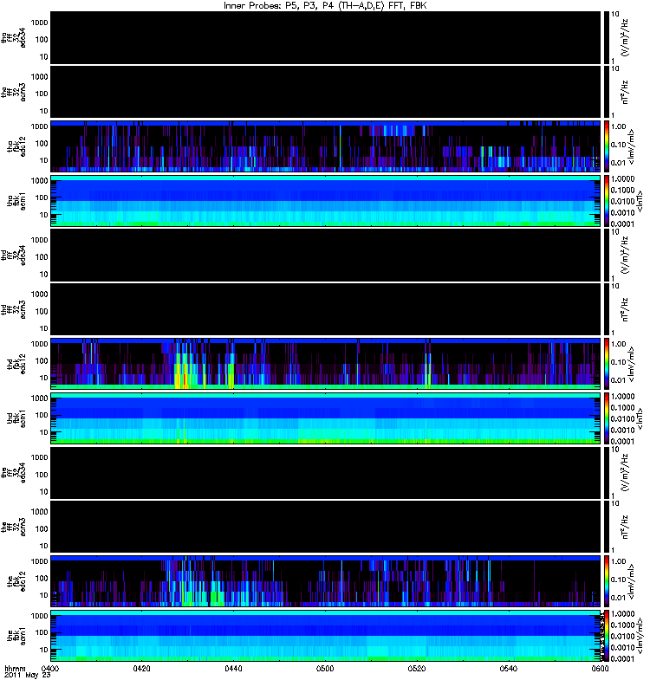Viewport: 650px width, 693px height.
Task: Click the thd fbk edc12 rainbow color bar
Action: (x=606, y=364)
